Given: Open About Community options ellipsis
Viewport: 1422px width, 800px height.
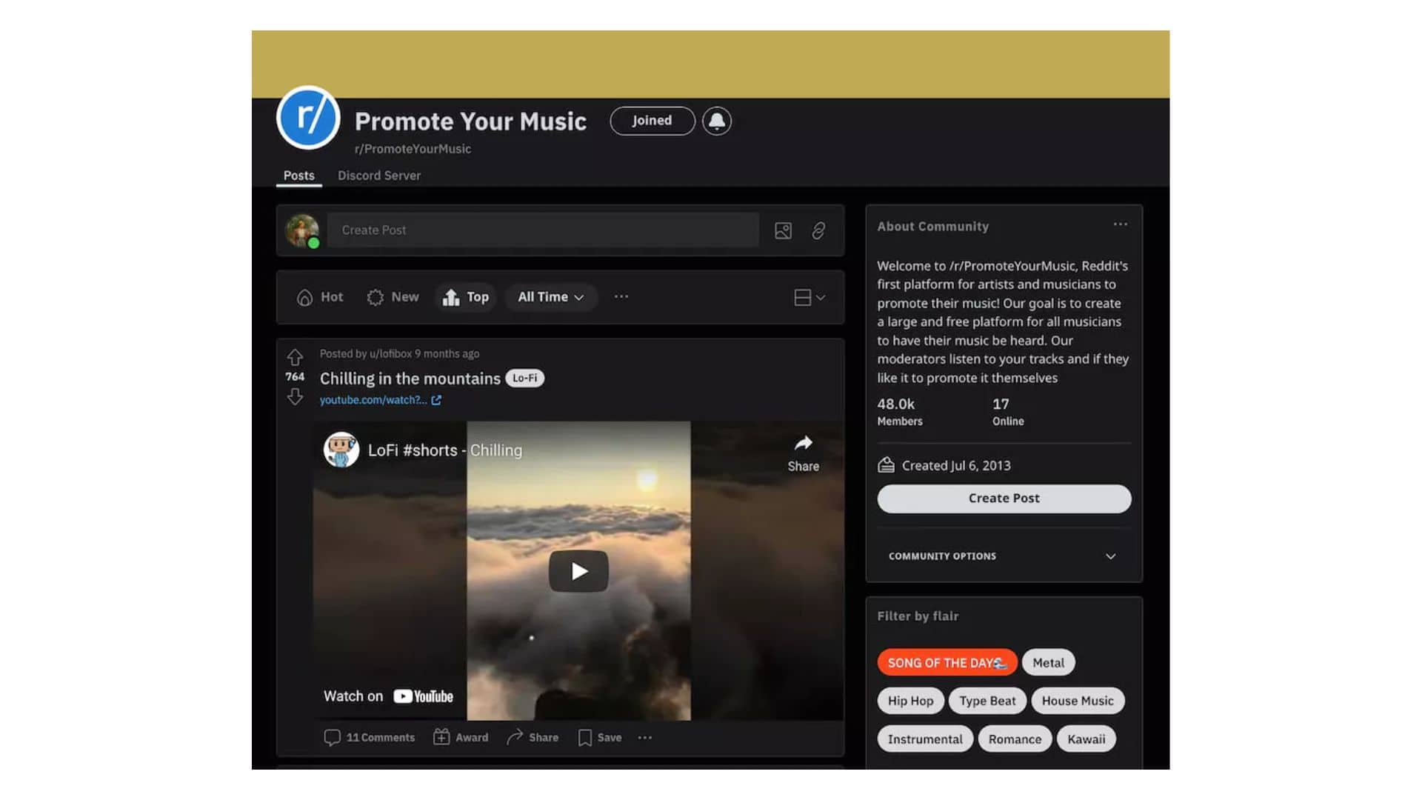Looking at the screenshot, I should (x=1120, y=224).
